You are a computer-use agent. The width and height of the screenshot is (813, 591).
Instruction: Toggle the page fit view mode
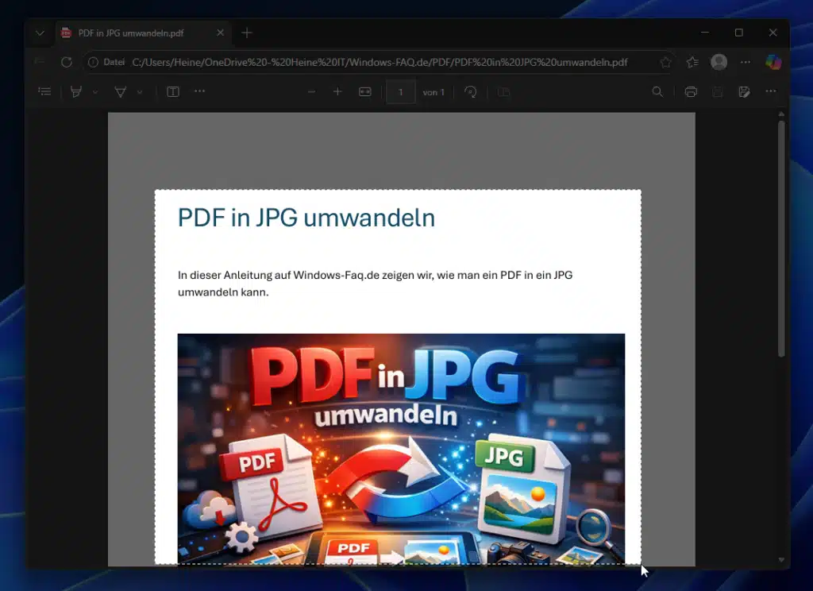point(364,91)
